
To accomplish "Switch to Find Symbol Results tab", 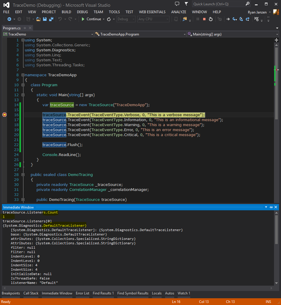I will (133, 293).
